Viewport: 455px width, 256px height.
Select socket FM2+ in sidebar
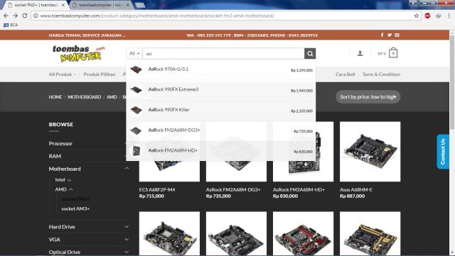pos(75,199)
